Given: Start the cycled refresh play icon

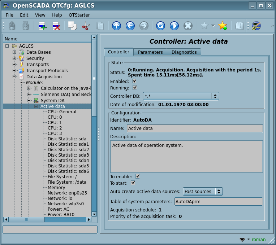Looking at the screenshot, I should click(x=174, y=26).
